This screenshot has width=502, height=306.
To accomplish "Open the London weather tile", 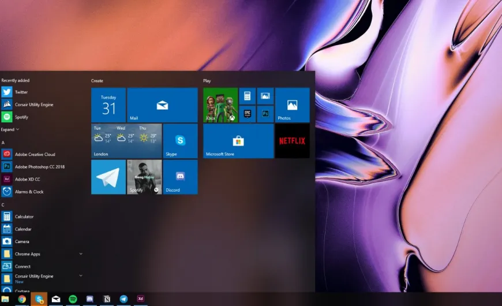I will pos(126,141).
